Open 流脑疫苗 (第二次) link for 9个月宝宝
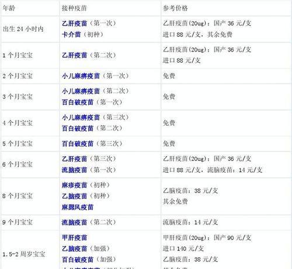This screenshot has width=292, height=269. coord(74,222)
